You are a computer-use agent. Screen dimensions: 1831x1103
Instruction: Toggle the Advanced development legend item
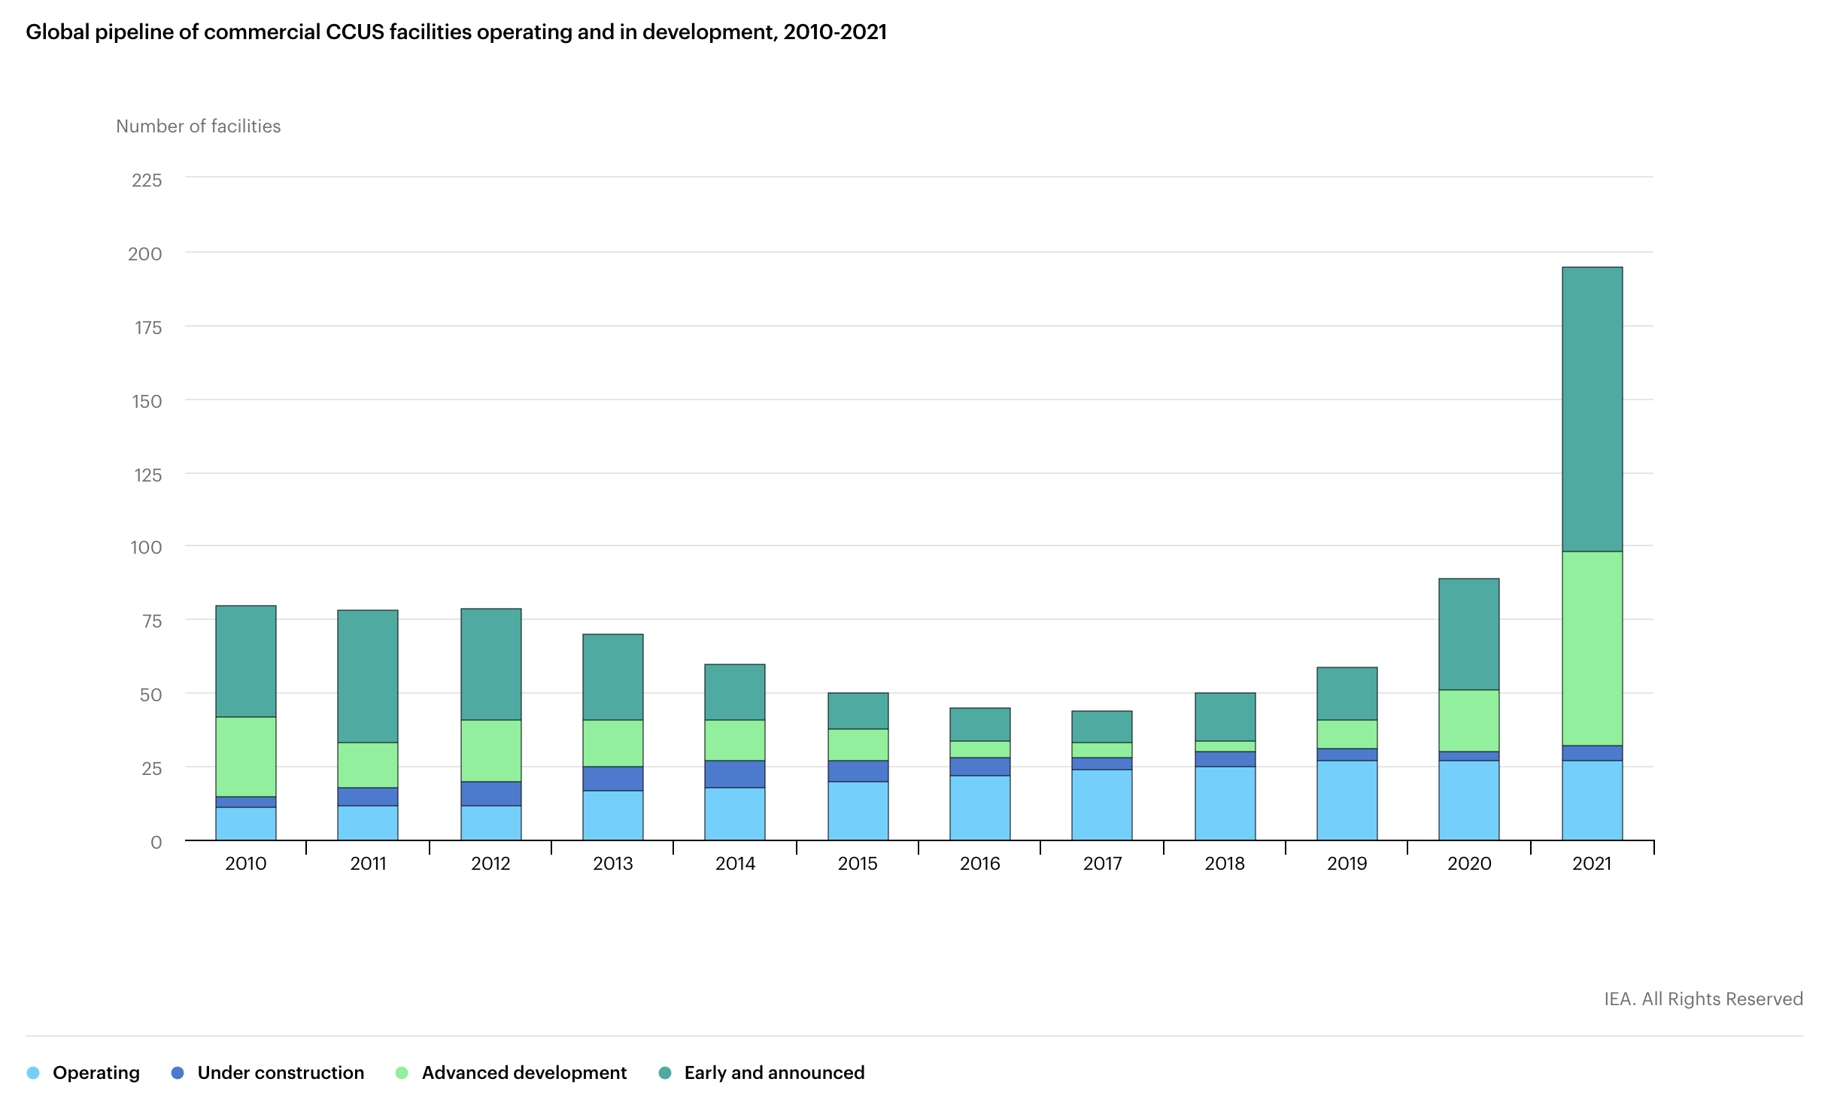(x=524, y=1073)
